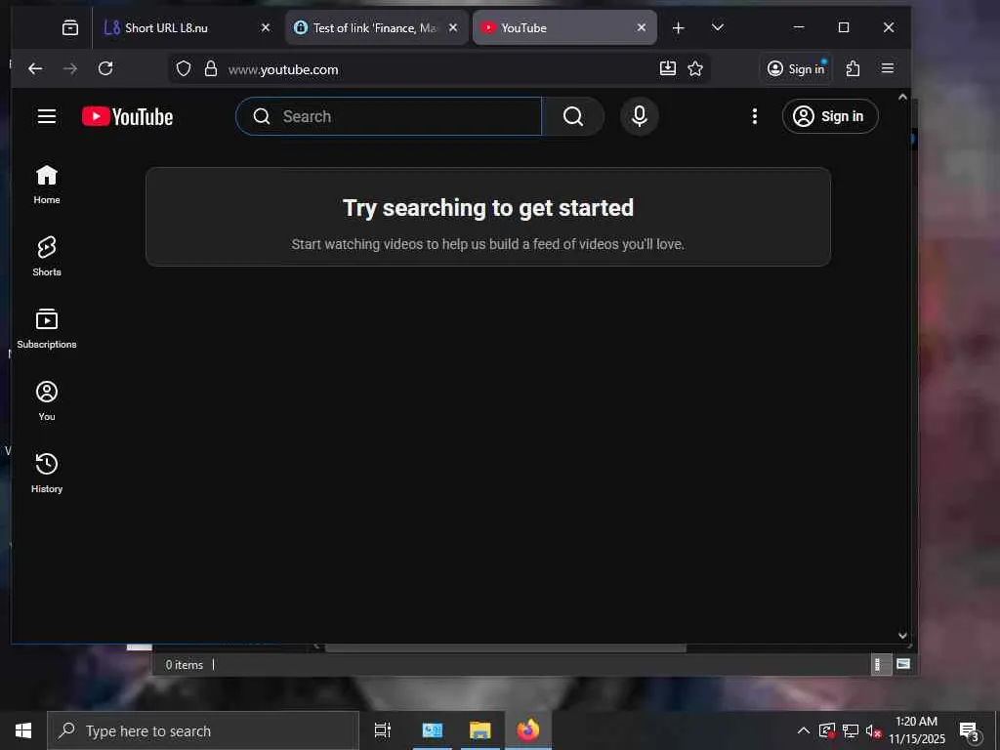Screen dimensions: 1000x750
Task: Start voice search with the microphone icon
Action: (x=639, y=116)
